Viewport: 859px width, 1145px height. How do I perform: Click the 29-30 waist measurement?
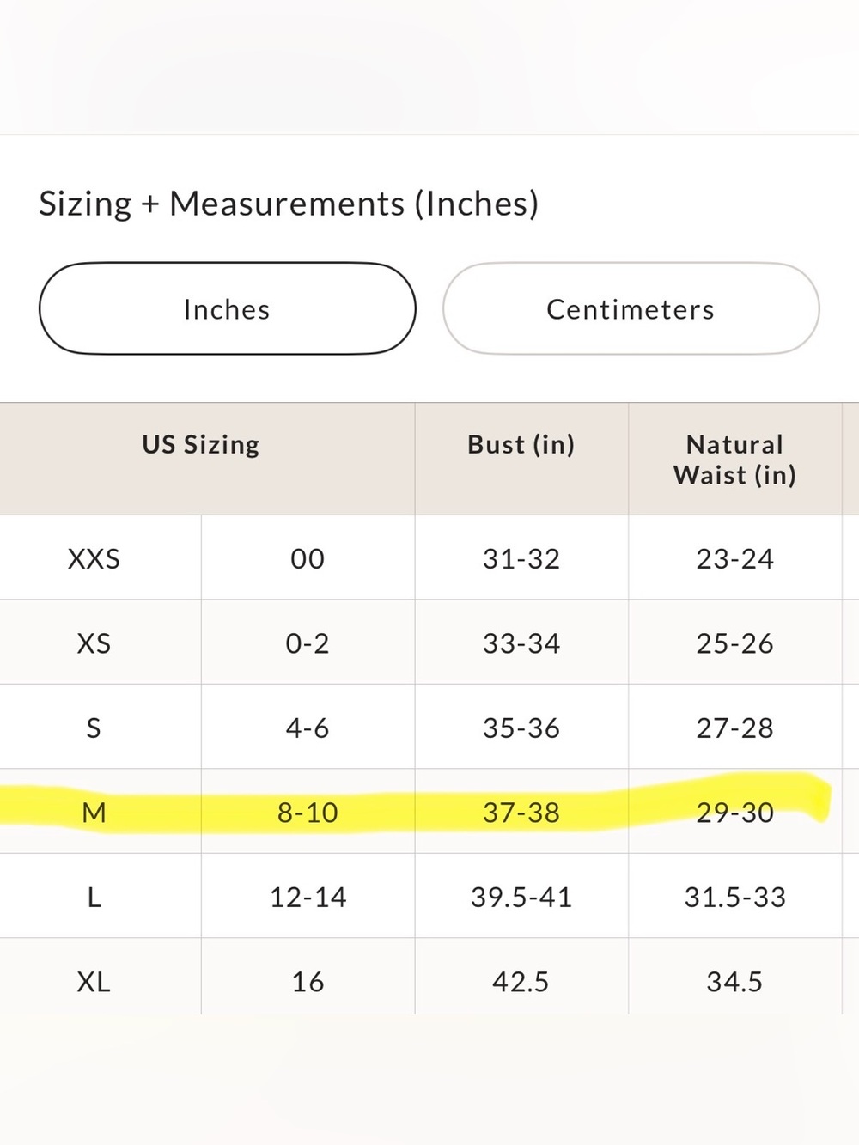[734, 813]
